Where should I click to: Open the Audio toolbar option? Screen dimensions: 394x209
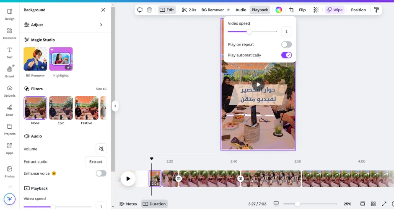point(241,10)
